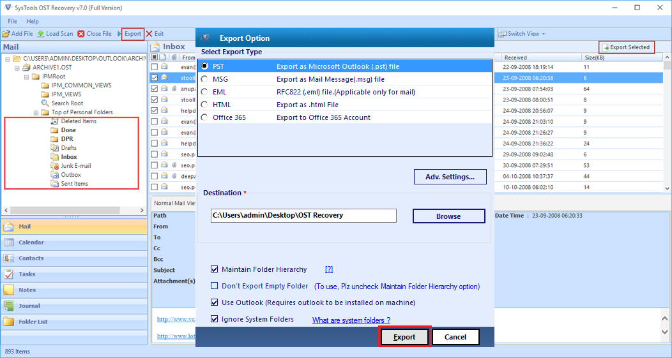672x358 pixels.
Task: Select the Outbox folder icon
Action: coord(54,175)
